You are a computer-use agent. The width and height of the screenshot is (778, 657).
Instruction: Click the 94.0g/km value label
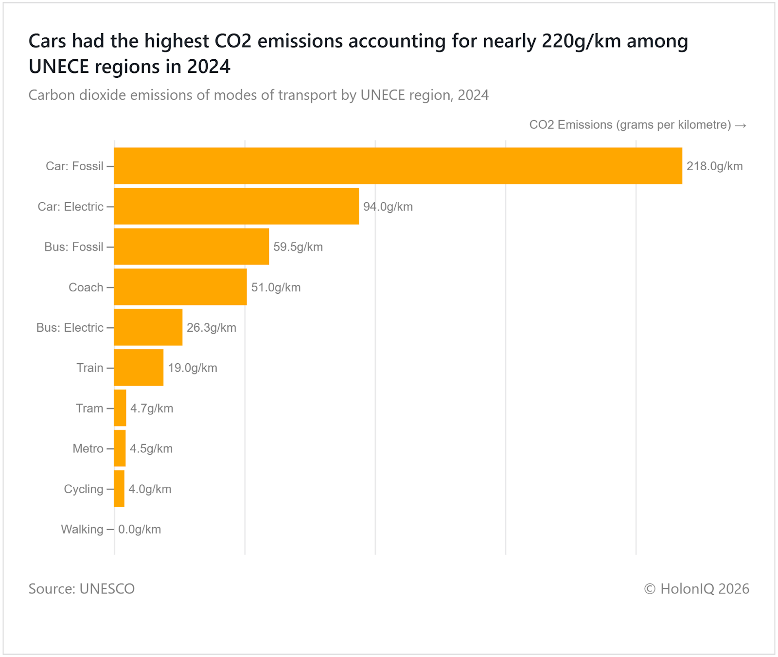point(388,207)
